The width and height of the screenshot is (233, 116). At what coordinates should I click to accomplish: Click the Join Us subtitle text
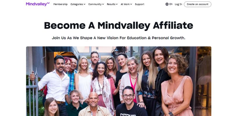point(119,38)
